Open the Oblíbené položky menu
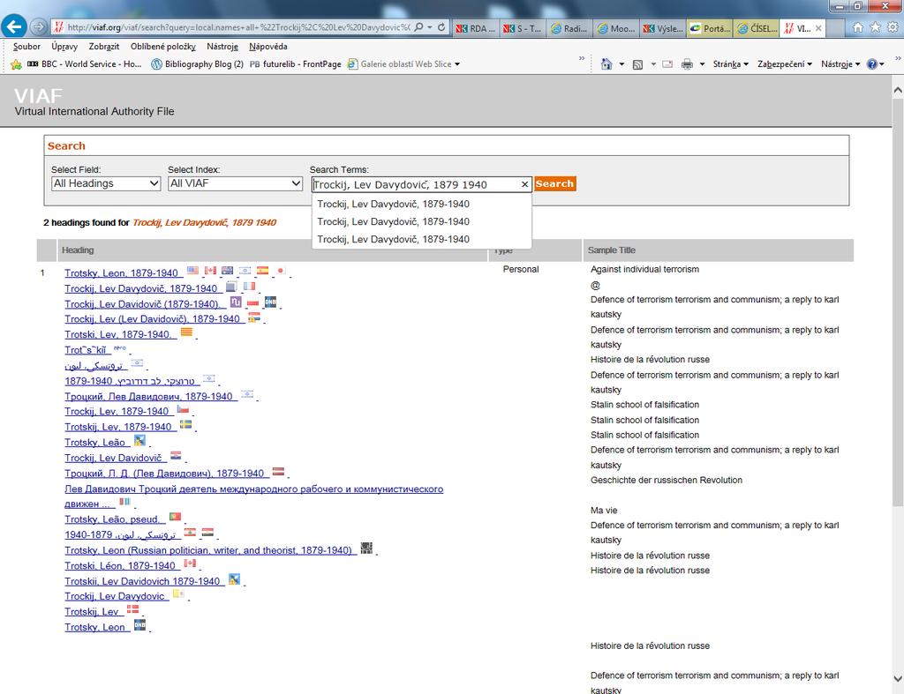This screenshot has width=904, height=694. click(163, 47)
